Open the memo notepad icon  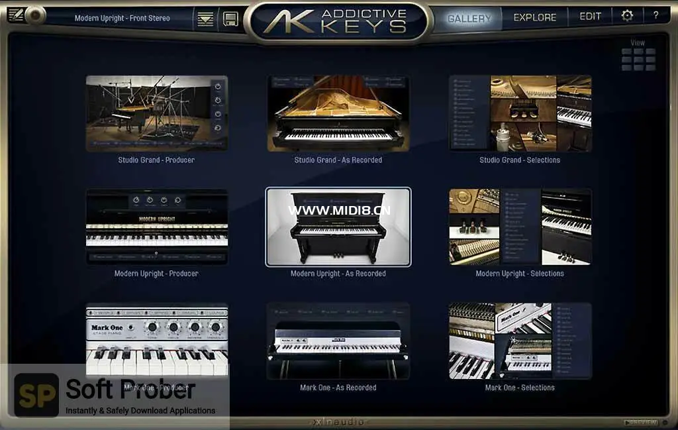click(16, 15)
